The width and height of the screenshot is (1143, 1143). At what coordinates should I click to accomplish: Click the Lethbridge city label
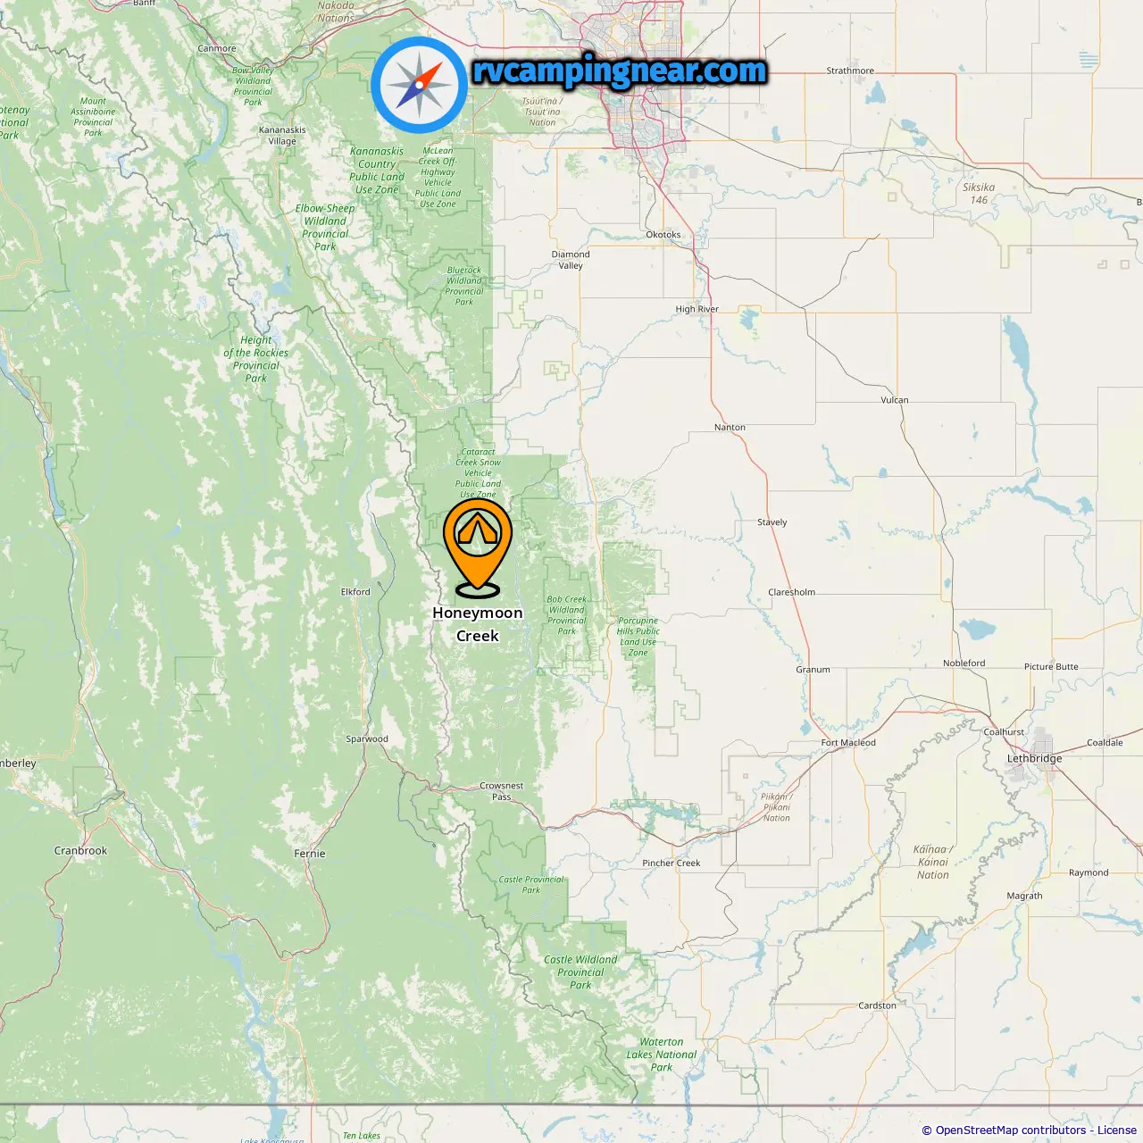click(1035, 758)
